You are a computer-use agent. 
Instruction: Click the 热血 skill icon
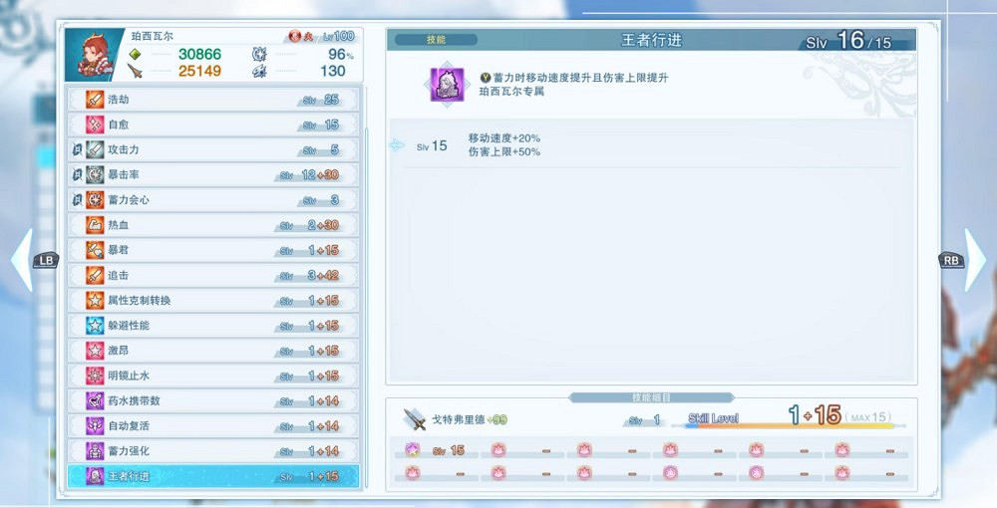(95, 225)
